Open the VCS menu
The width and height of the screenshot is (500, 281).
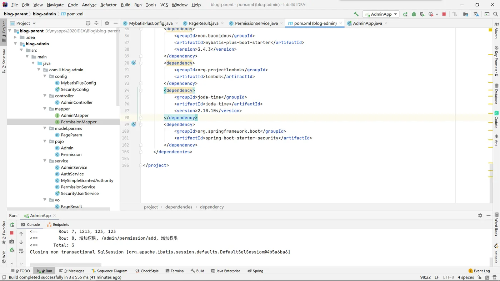pos(164,5)
